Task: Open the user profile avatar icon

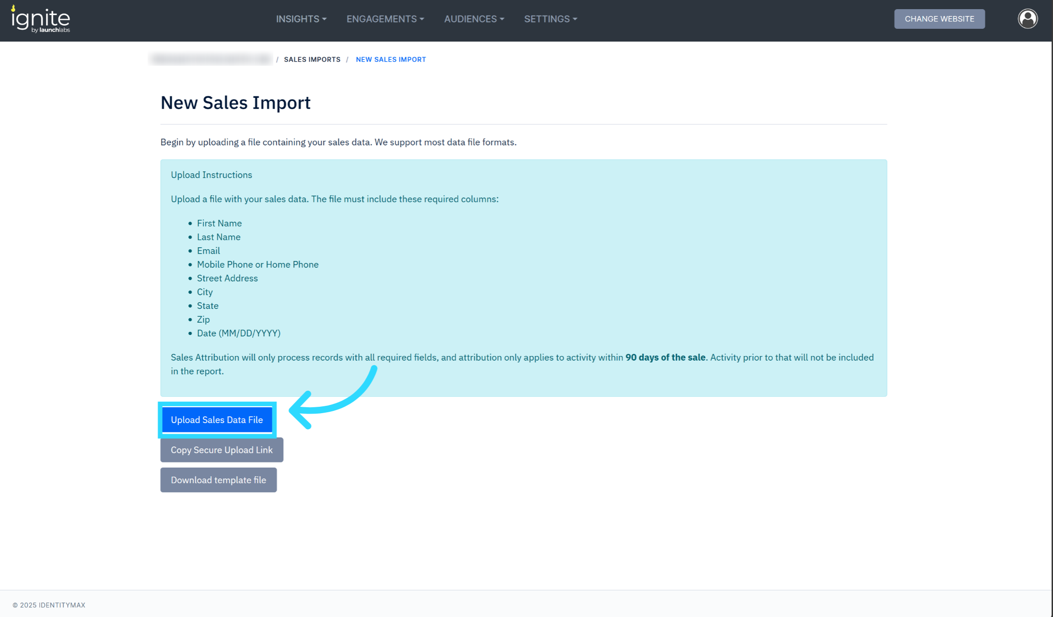Action: (1027, 19)
